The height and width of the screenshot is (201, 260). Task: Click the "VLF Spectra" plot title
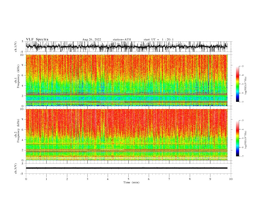pos(37,39)
